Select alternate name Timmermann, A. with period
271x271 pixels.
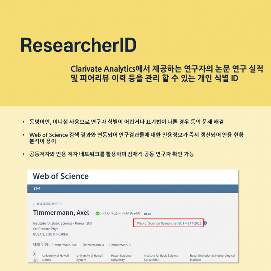120,245
